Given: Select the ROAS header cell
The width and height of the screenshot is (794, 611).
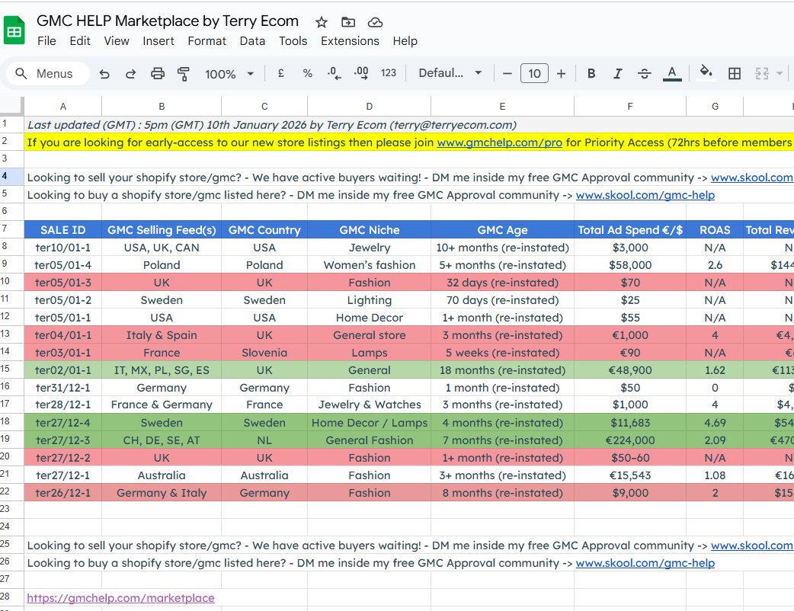Looking at the screenshot, I should [x=715, y=230].
